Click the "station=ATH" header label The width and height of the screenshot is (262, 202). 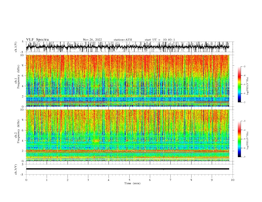coord(123,40)
